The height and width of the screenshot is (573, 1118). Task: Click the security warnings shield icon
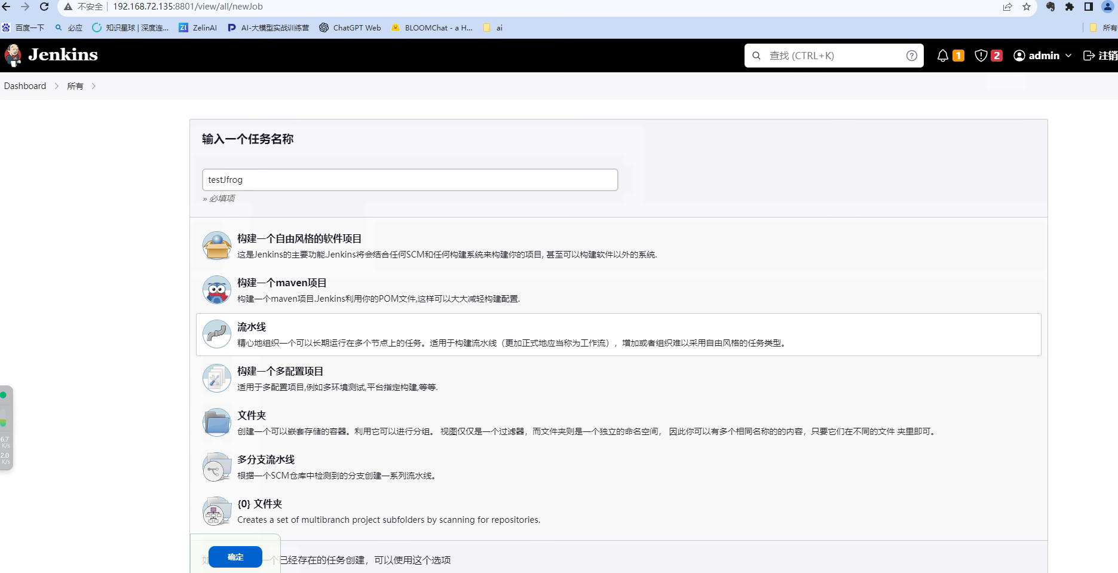pos(980,55)
